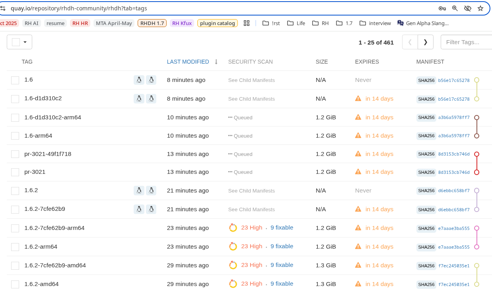Open the RHDH 1.7 bookmark
Screen dimensions: 492x292
[x=152, y=23]
